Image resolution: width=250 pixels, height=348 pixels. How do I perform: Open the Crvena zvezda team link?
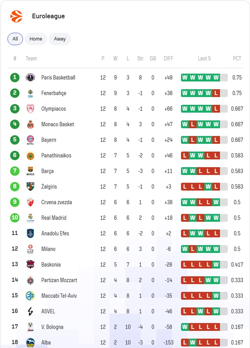point(57,202)
